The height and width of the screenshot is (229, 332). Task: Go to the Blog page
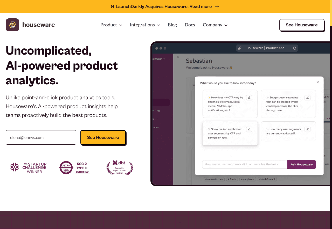click(172, 25)
